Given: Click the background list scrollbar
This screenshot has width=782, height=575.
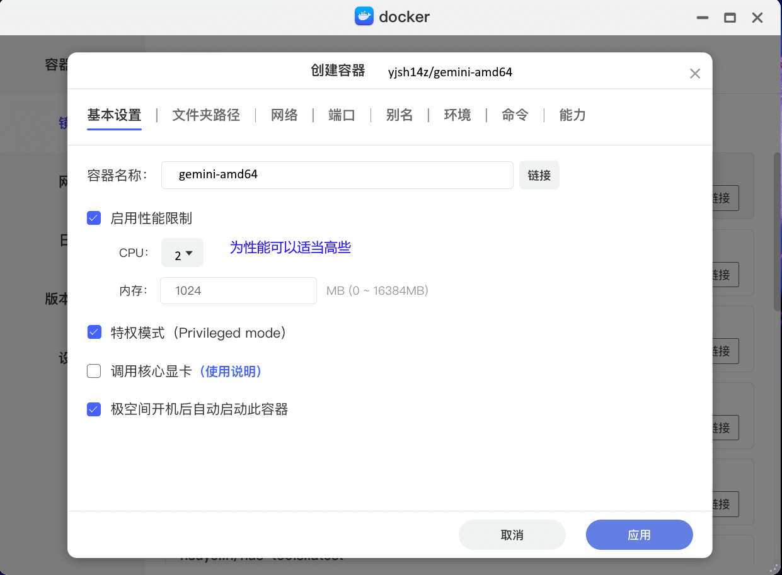Looking at the screenshot, I should pyautogui.click(x=778, y=231).
